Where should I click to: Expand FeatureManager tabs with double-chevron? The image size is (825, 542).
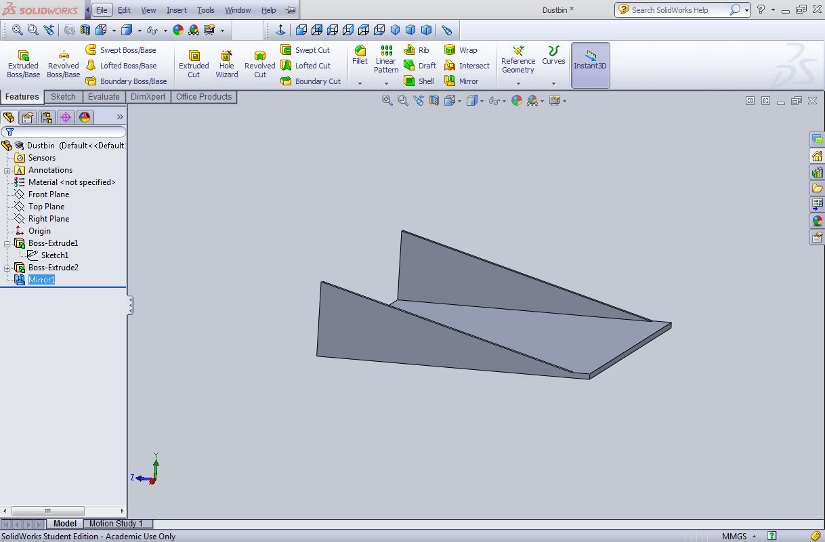click(x=120, y=117)
